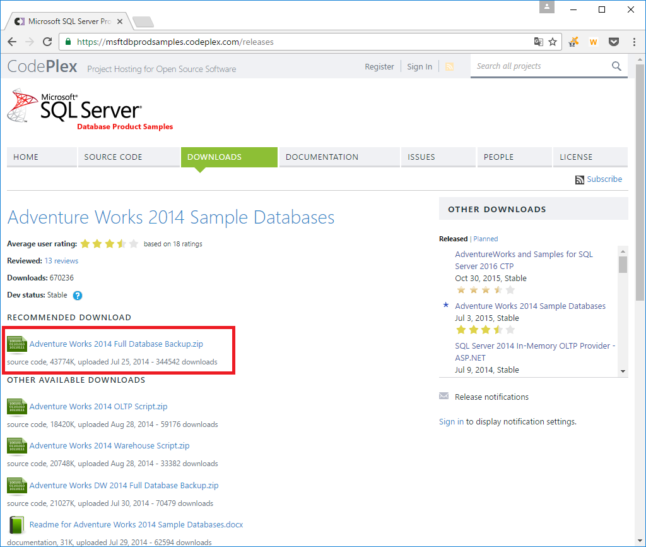Click the main page vertical scrollbar thumb

640,183
